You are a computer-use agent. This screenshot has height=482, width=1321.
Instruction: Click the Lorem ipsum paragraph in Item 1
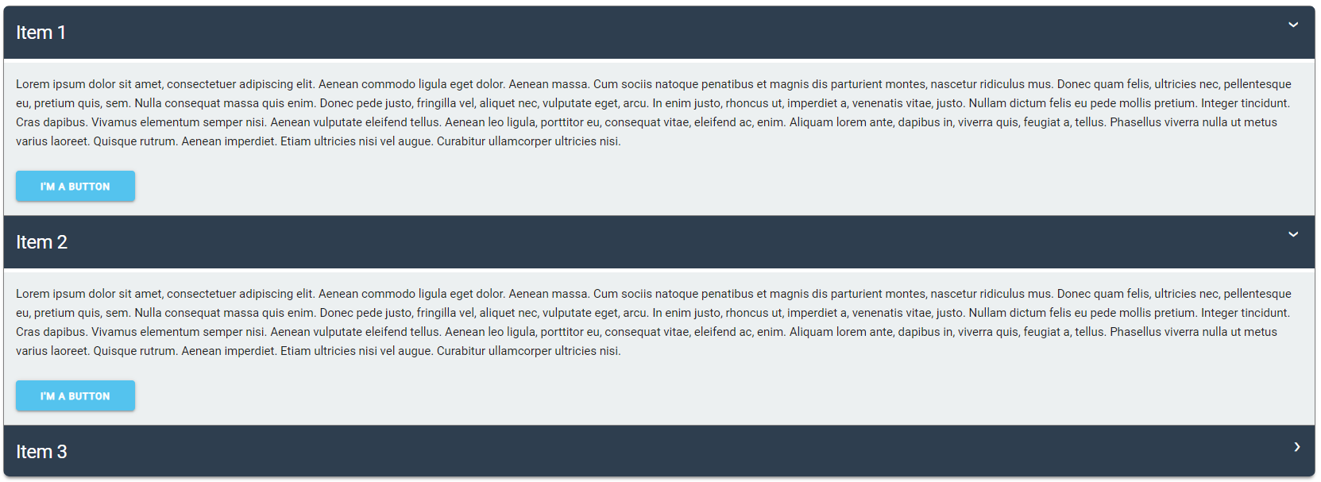(651, 113)
